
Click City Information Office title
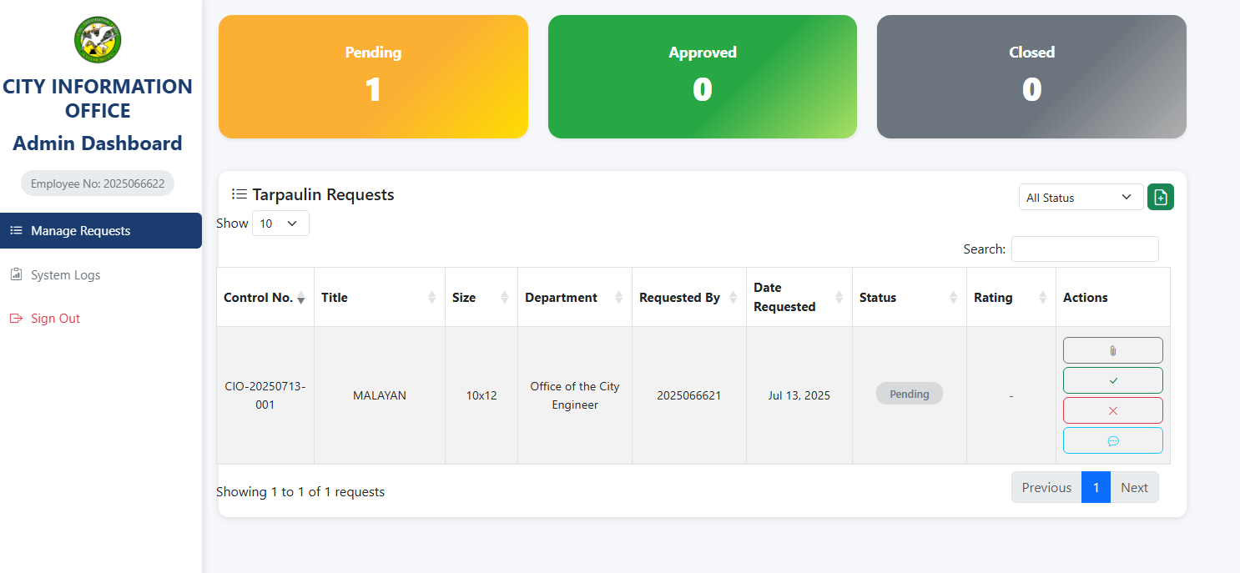98,98
